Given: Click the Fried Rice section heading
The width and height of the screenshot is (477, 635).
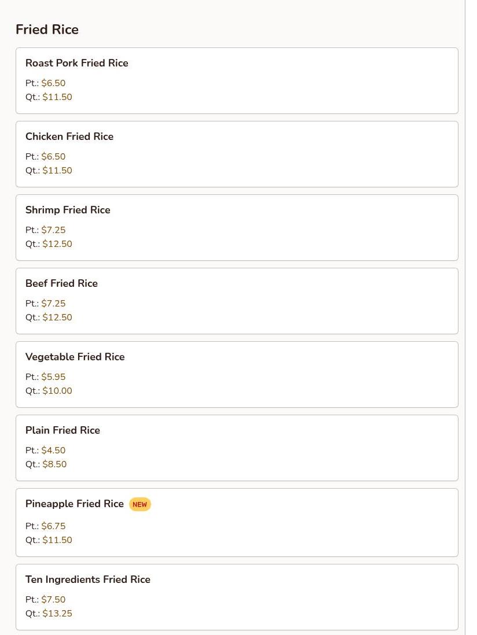Looking at the screenshot, I should (x=47, y=29).
